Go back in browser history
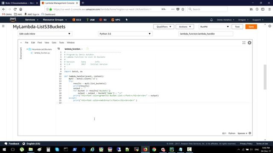This screenshot has width=273, height=153. pyautogui.click(x=4, y=9)
